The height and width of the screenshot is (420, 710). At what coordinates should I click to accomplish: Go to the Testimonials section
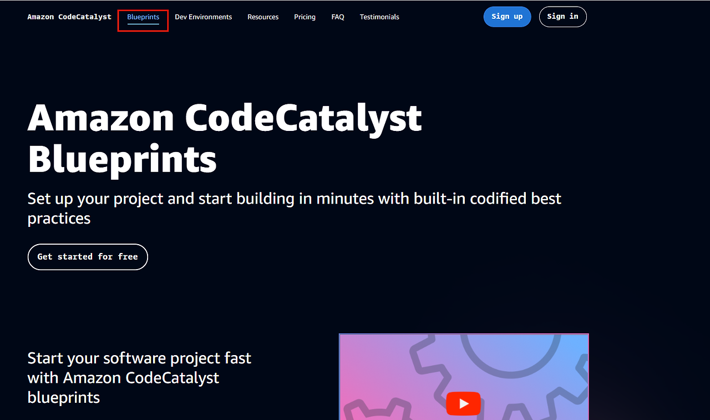coord(379,17)
